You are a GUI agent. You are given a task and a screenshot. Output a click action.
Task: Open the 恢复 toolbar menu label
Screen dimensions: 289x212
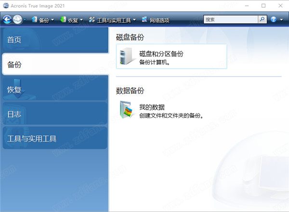(73, 20)
